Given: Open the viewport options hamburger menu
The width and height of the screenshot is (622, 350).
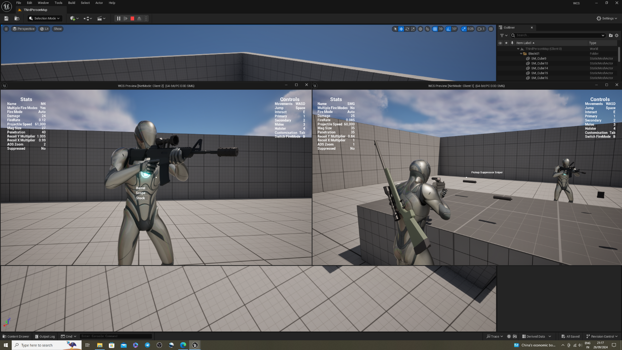Looking at the screenshot, I should (6, 29).
